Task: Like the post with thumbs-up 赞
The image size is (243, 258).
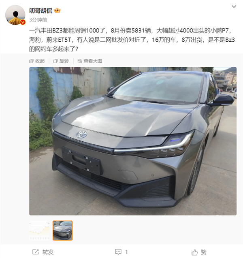Action: [199, 252]
